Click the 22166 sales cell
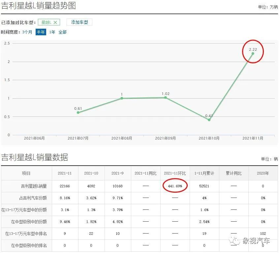Viewport: 279px width, 253px height. pyautogui.click(x=65, y=186)
